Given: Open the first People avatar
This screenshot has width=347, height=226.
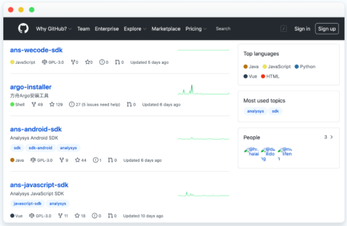Looking at the screenshot, I should point(251,152).
